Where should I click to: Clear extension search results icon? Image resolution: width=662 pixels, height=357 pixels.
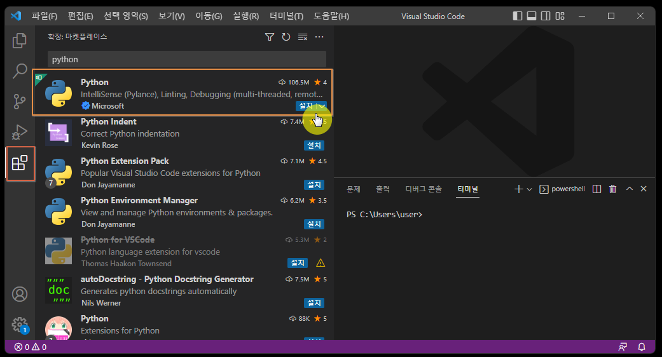303,37
